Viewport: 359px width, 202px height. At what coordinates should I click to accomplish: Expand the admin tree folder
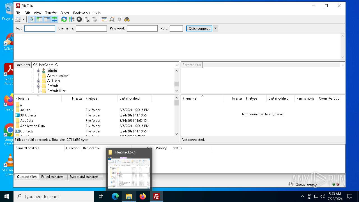click(x=39, y=71)
